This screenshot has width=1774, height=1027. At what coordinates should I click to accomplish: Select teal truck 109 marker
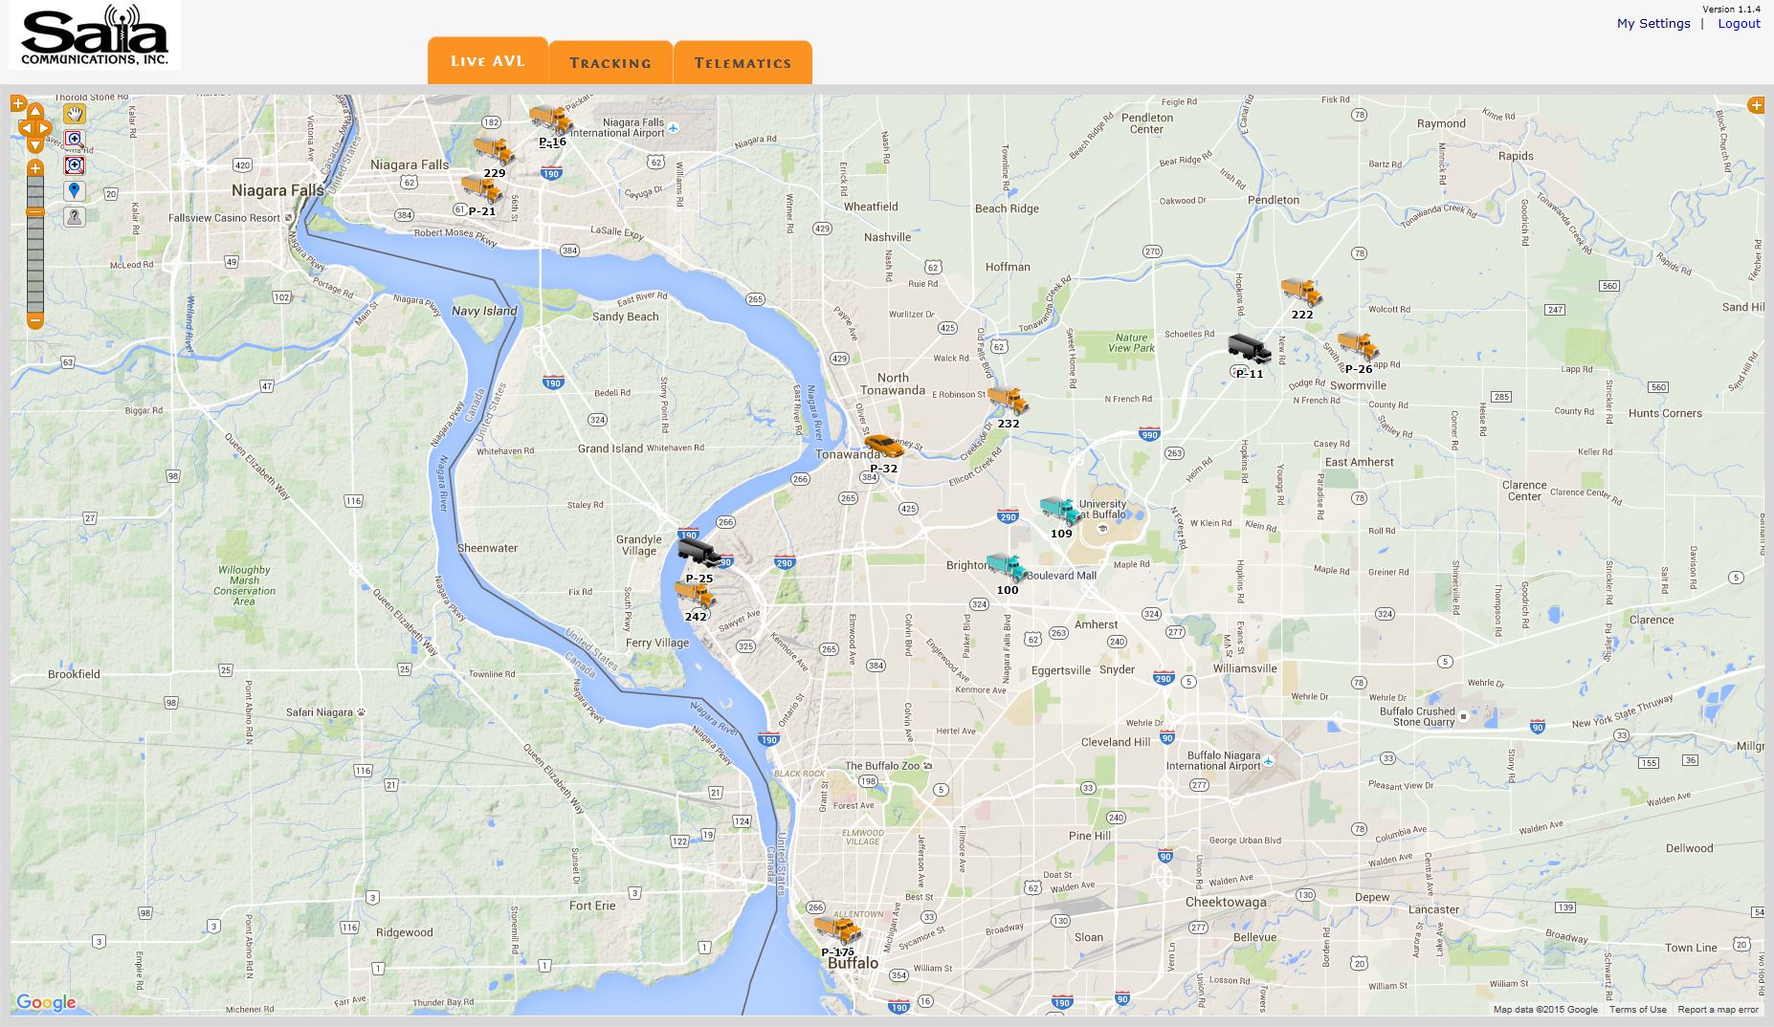coord(1060,511)
